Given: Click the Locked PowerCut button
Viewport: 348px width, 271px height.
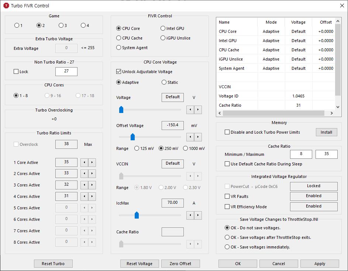Looking at the screenshot, I should coord(314,186).
